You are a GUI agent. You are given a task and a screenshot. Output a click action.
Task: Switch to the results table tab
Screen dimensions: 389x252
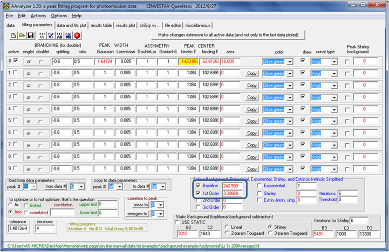coord(101,25)
